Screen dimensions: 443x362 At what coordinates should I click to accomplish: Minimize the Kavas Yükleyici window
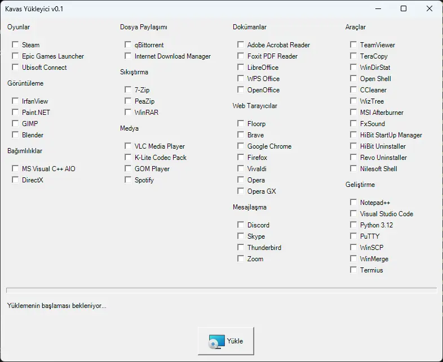(x=378, y=9)
